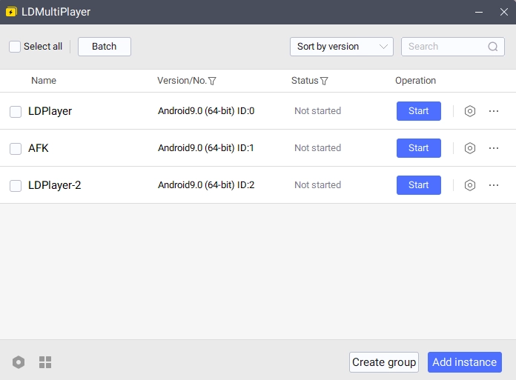This screenshot has width=516, height=380.
Task: Open settings for the AFK instance
Action: tap(469, 148)
